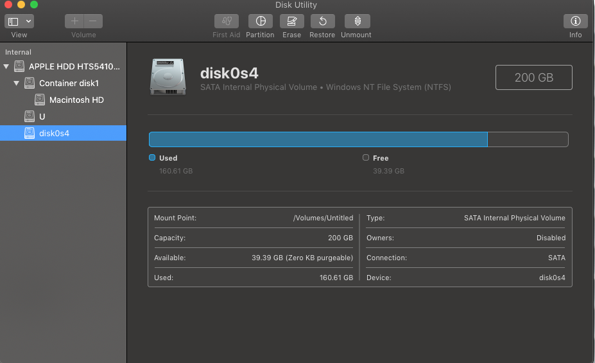This screenshot has height=363, width=595.
Task: Collapse the APPLE HDD disclosure triangle
Action: [6, 66]
